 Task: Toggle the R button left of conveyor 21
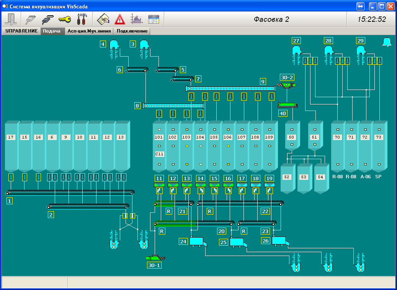pyautogui.click(x=168, y=211)
